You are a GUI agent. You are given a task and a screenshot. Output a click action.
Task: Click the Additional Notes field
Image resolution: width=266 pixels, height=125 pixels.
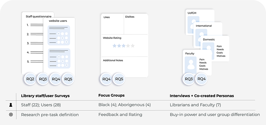point(124,67)
